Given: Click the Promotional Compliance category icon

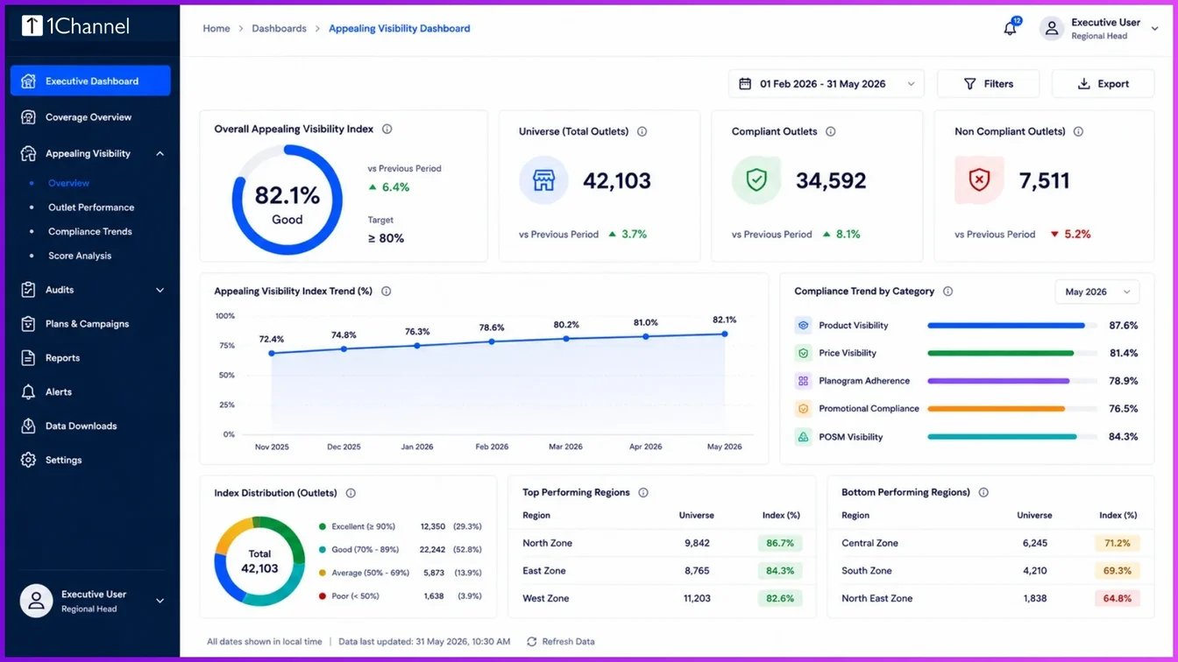Looking at the screenshot, I should click(803, 409).
